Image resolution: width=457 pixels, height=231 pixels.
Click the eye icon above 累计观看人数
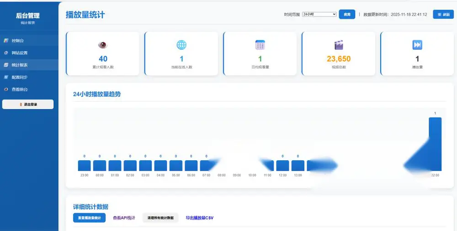click(103, 45)
